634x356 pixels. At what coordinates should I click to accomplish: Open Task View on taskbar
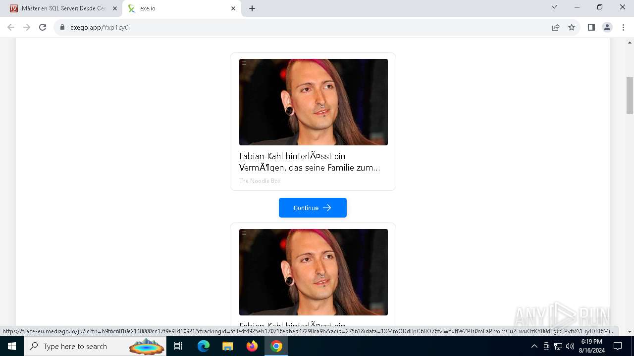(x=178, y=346)
